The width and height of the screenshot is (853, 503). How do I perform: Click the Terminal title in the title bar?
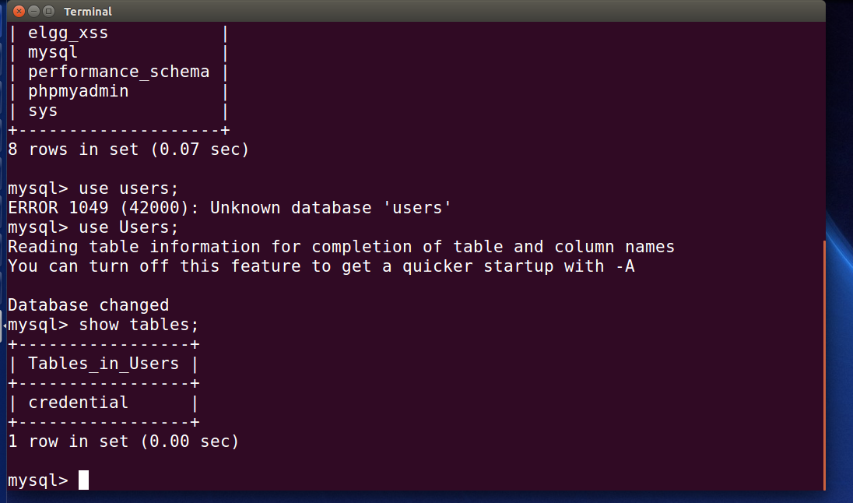click(88, 12)
